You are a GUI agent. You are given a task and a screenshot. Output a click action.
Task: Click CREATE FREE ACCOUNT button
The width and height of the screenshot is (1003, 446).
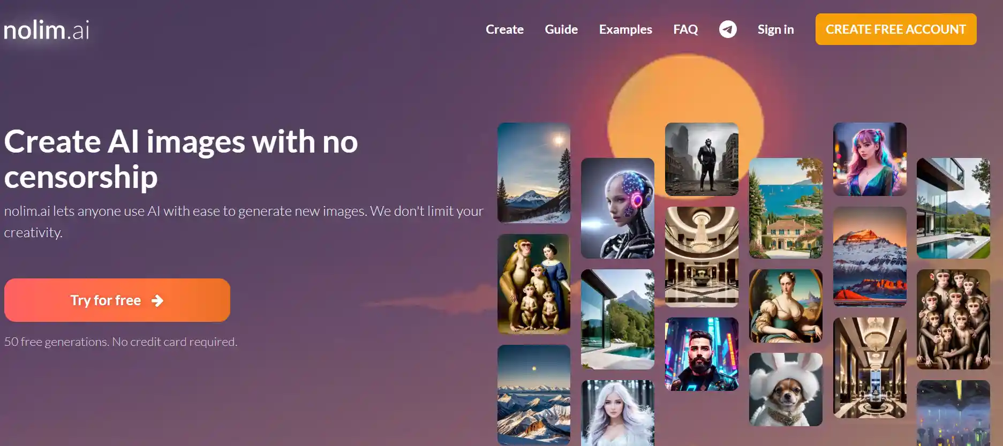coord(896,29)
